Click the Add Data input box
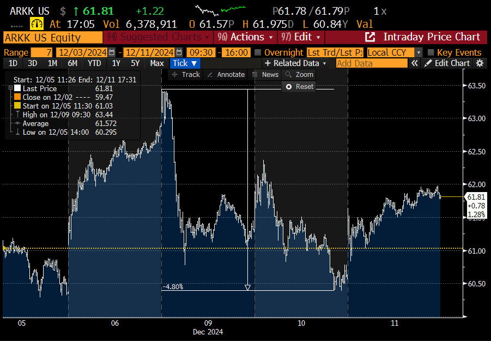 click(372, 63)
